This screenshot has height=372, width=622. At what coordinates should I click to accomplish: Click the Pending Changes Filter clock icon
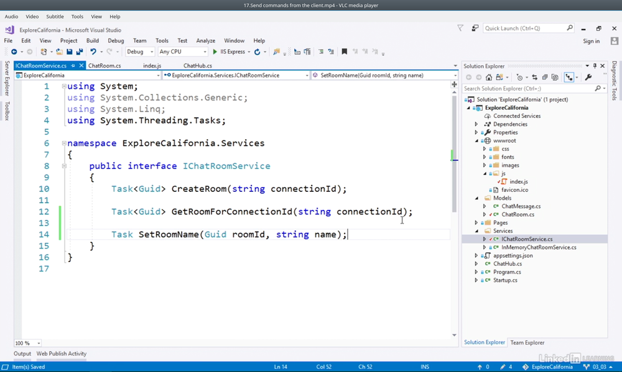tap(519, 78)
